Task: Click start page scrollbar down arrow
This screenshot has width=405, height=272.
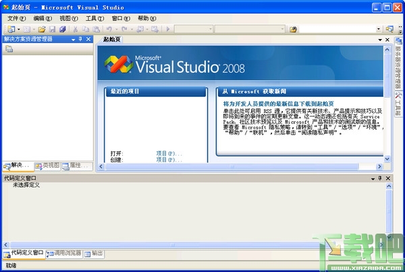Action: (x=387, y=159)
